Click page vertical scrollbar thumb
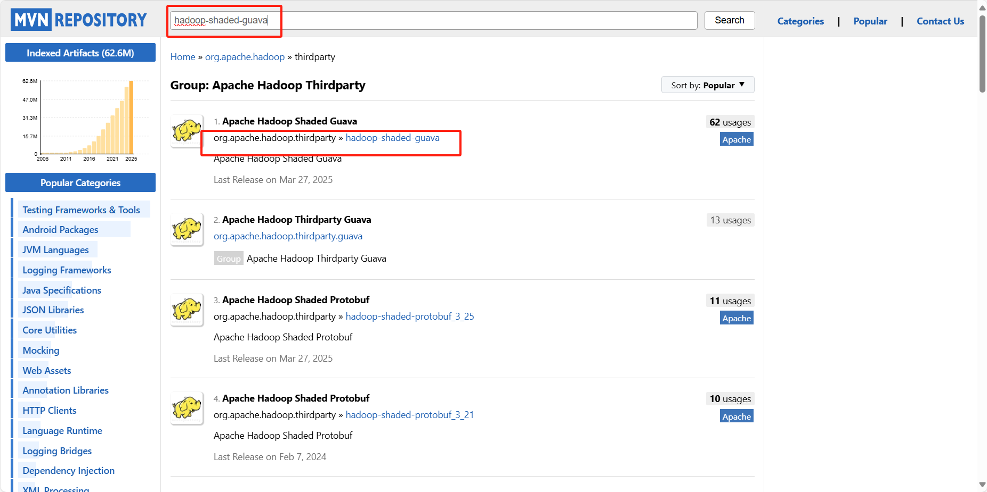This screenshot has height=492, width=987. point(982,53)
